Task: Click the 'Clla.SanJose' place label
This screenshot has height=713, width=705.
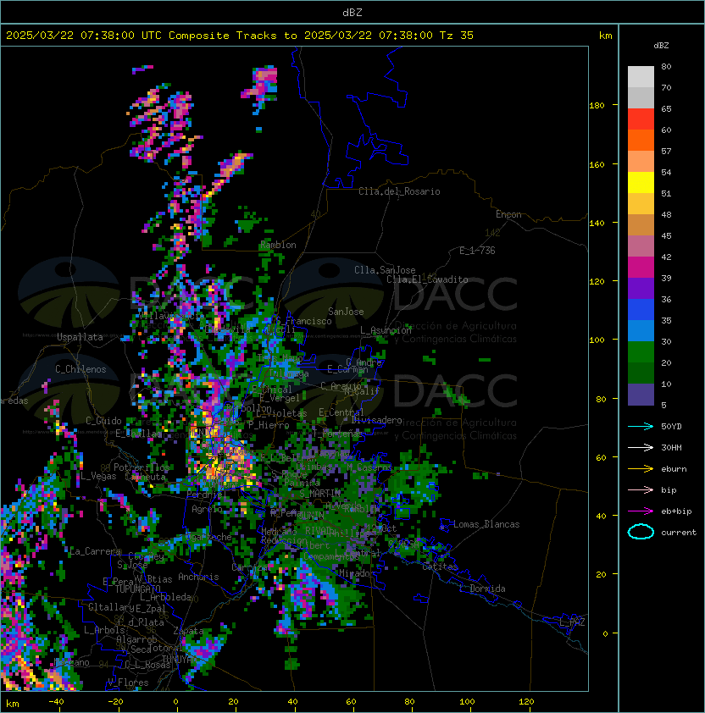Action: click(x=385, y=270)
